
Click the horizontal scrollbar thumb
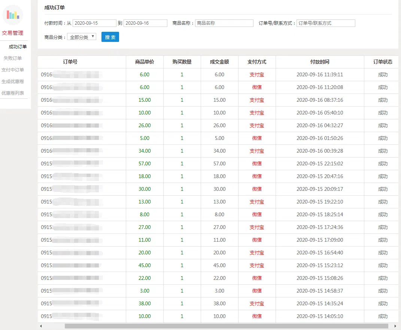pos(225,326)
